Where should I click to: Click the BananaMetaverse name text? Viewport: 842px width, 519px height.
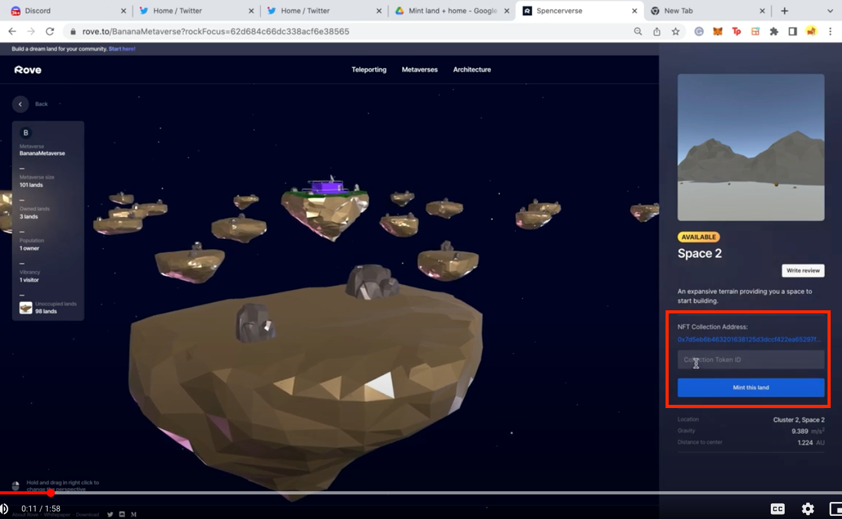[x=42, y=153]
